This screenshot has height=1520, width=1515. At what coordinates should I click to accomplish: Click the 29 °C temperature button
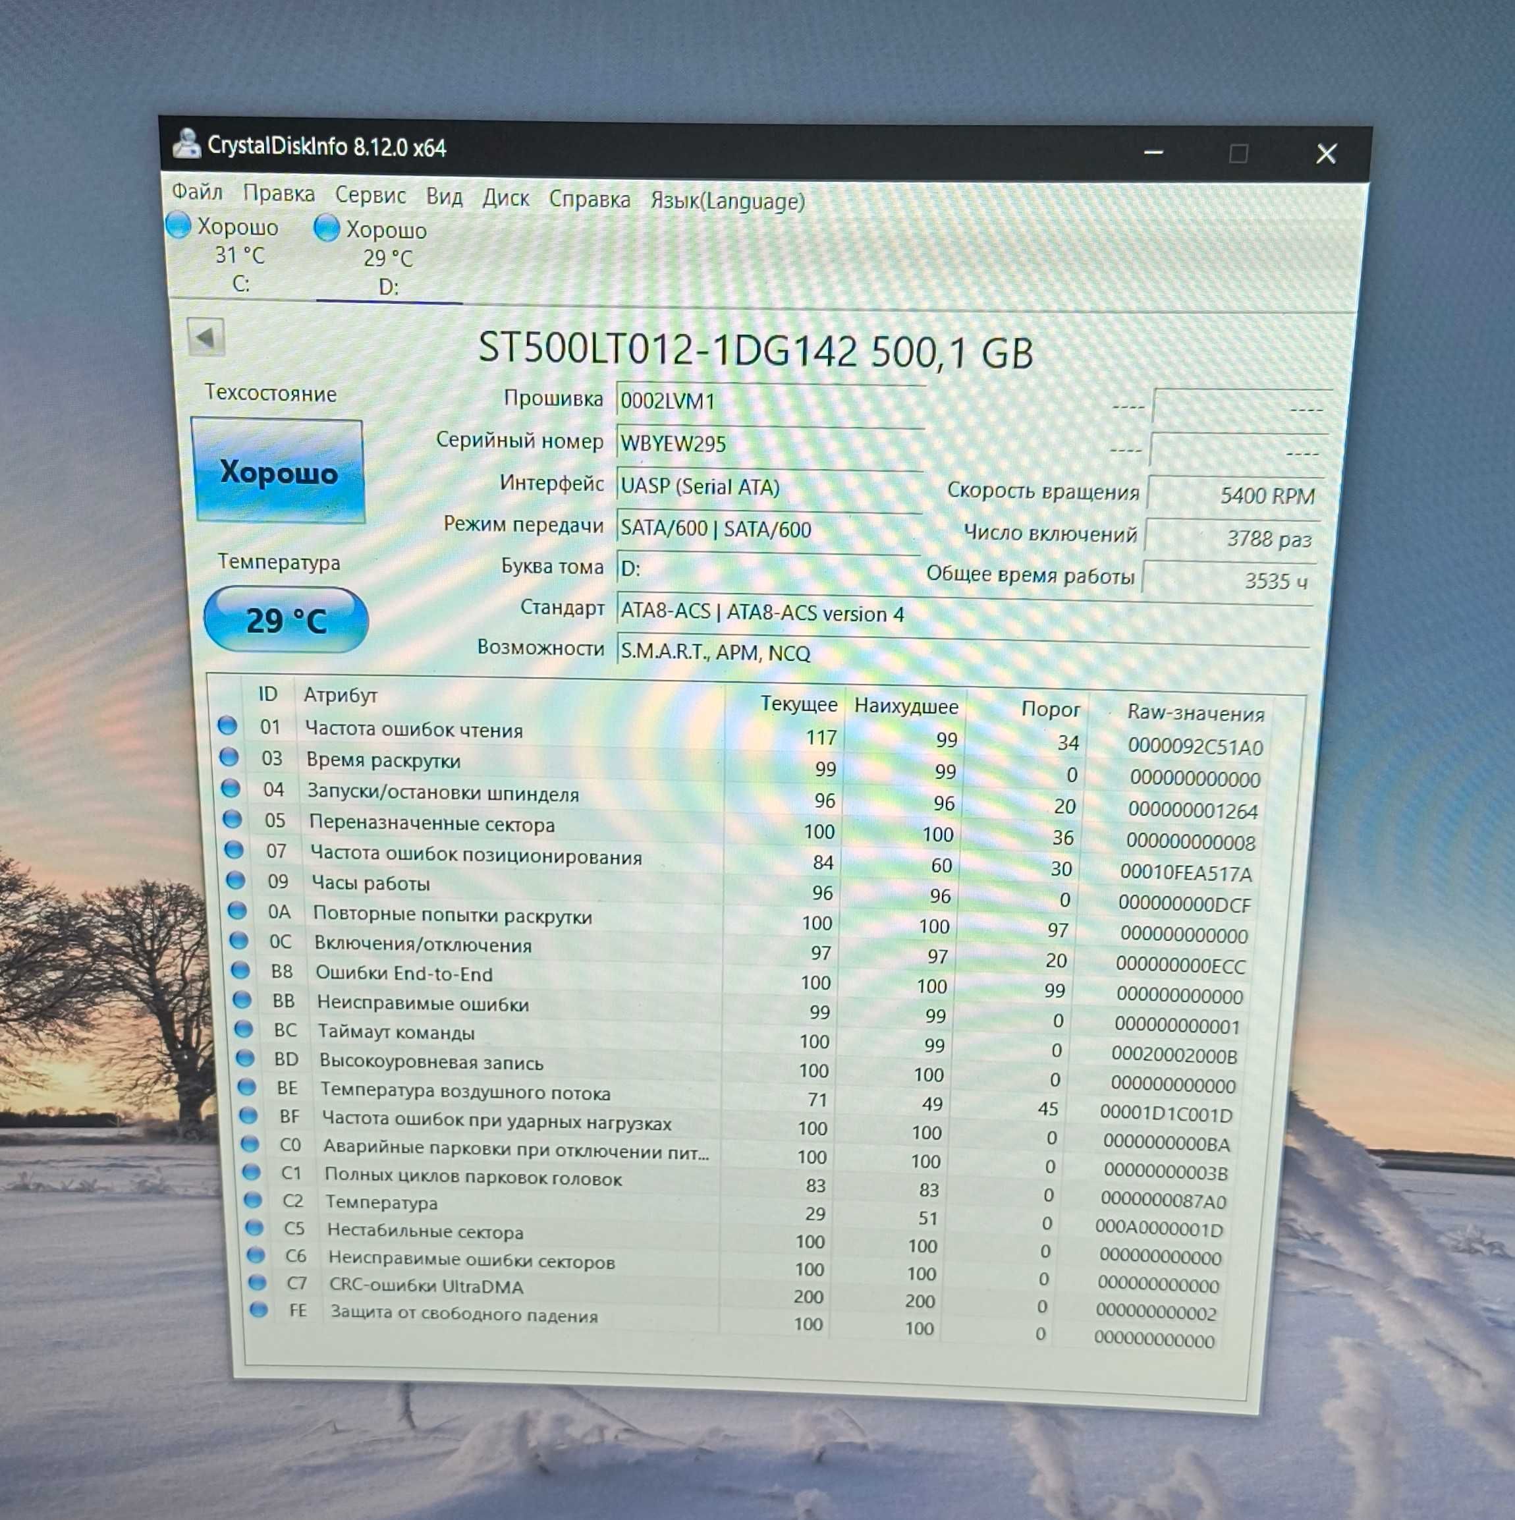tap(285, 620)
